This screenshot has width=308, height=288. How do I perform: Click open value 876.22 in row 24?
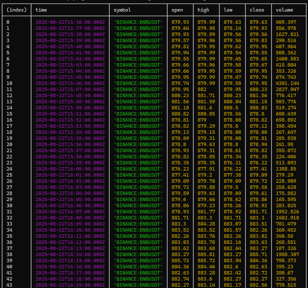[180, 169]
